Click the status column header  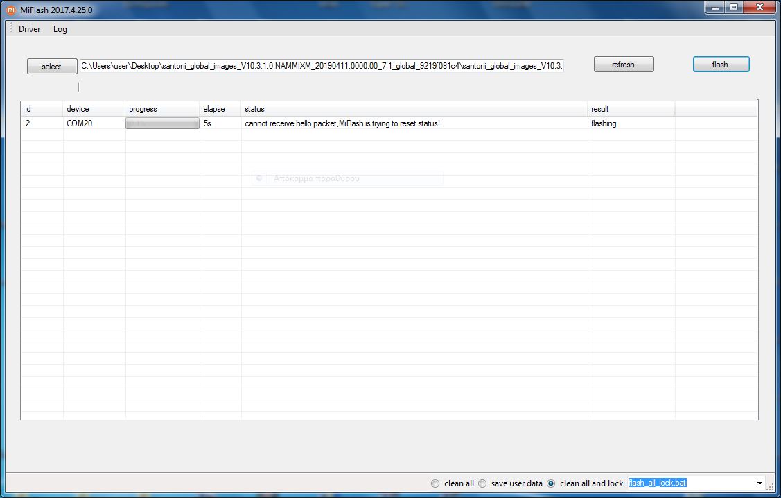coord(414,109)
